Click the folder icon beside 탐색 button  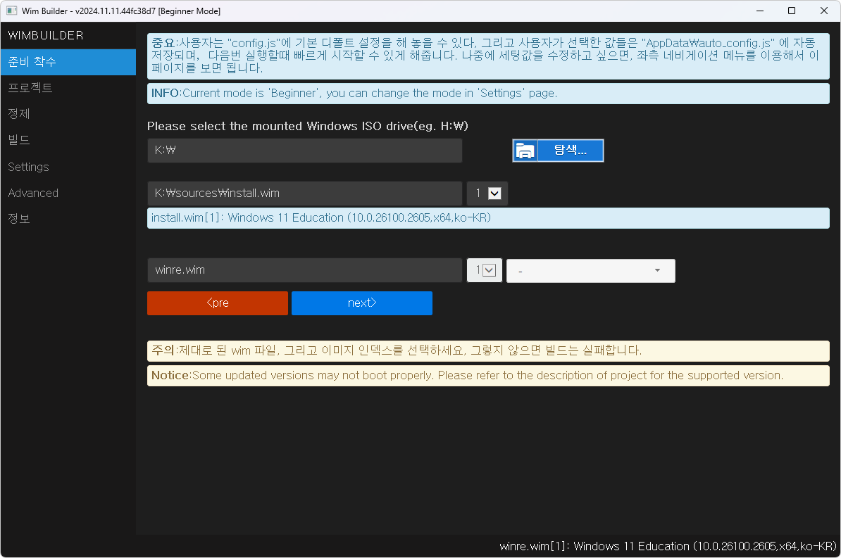click(525, 151)
